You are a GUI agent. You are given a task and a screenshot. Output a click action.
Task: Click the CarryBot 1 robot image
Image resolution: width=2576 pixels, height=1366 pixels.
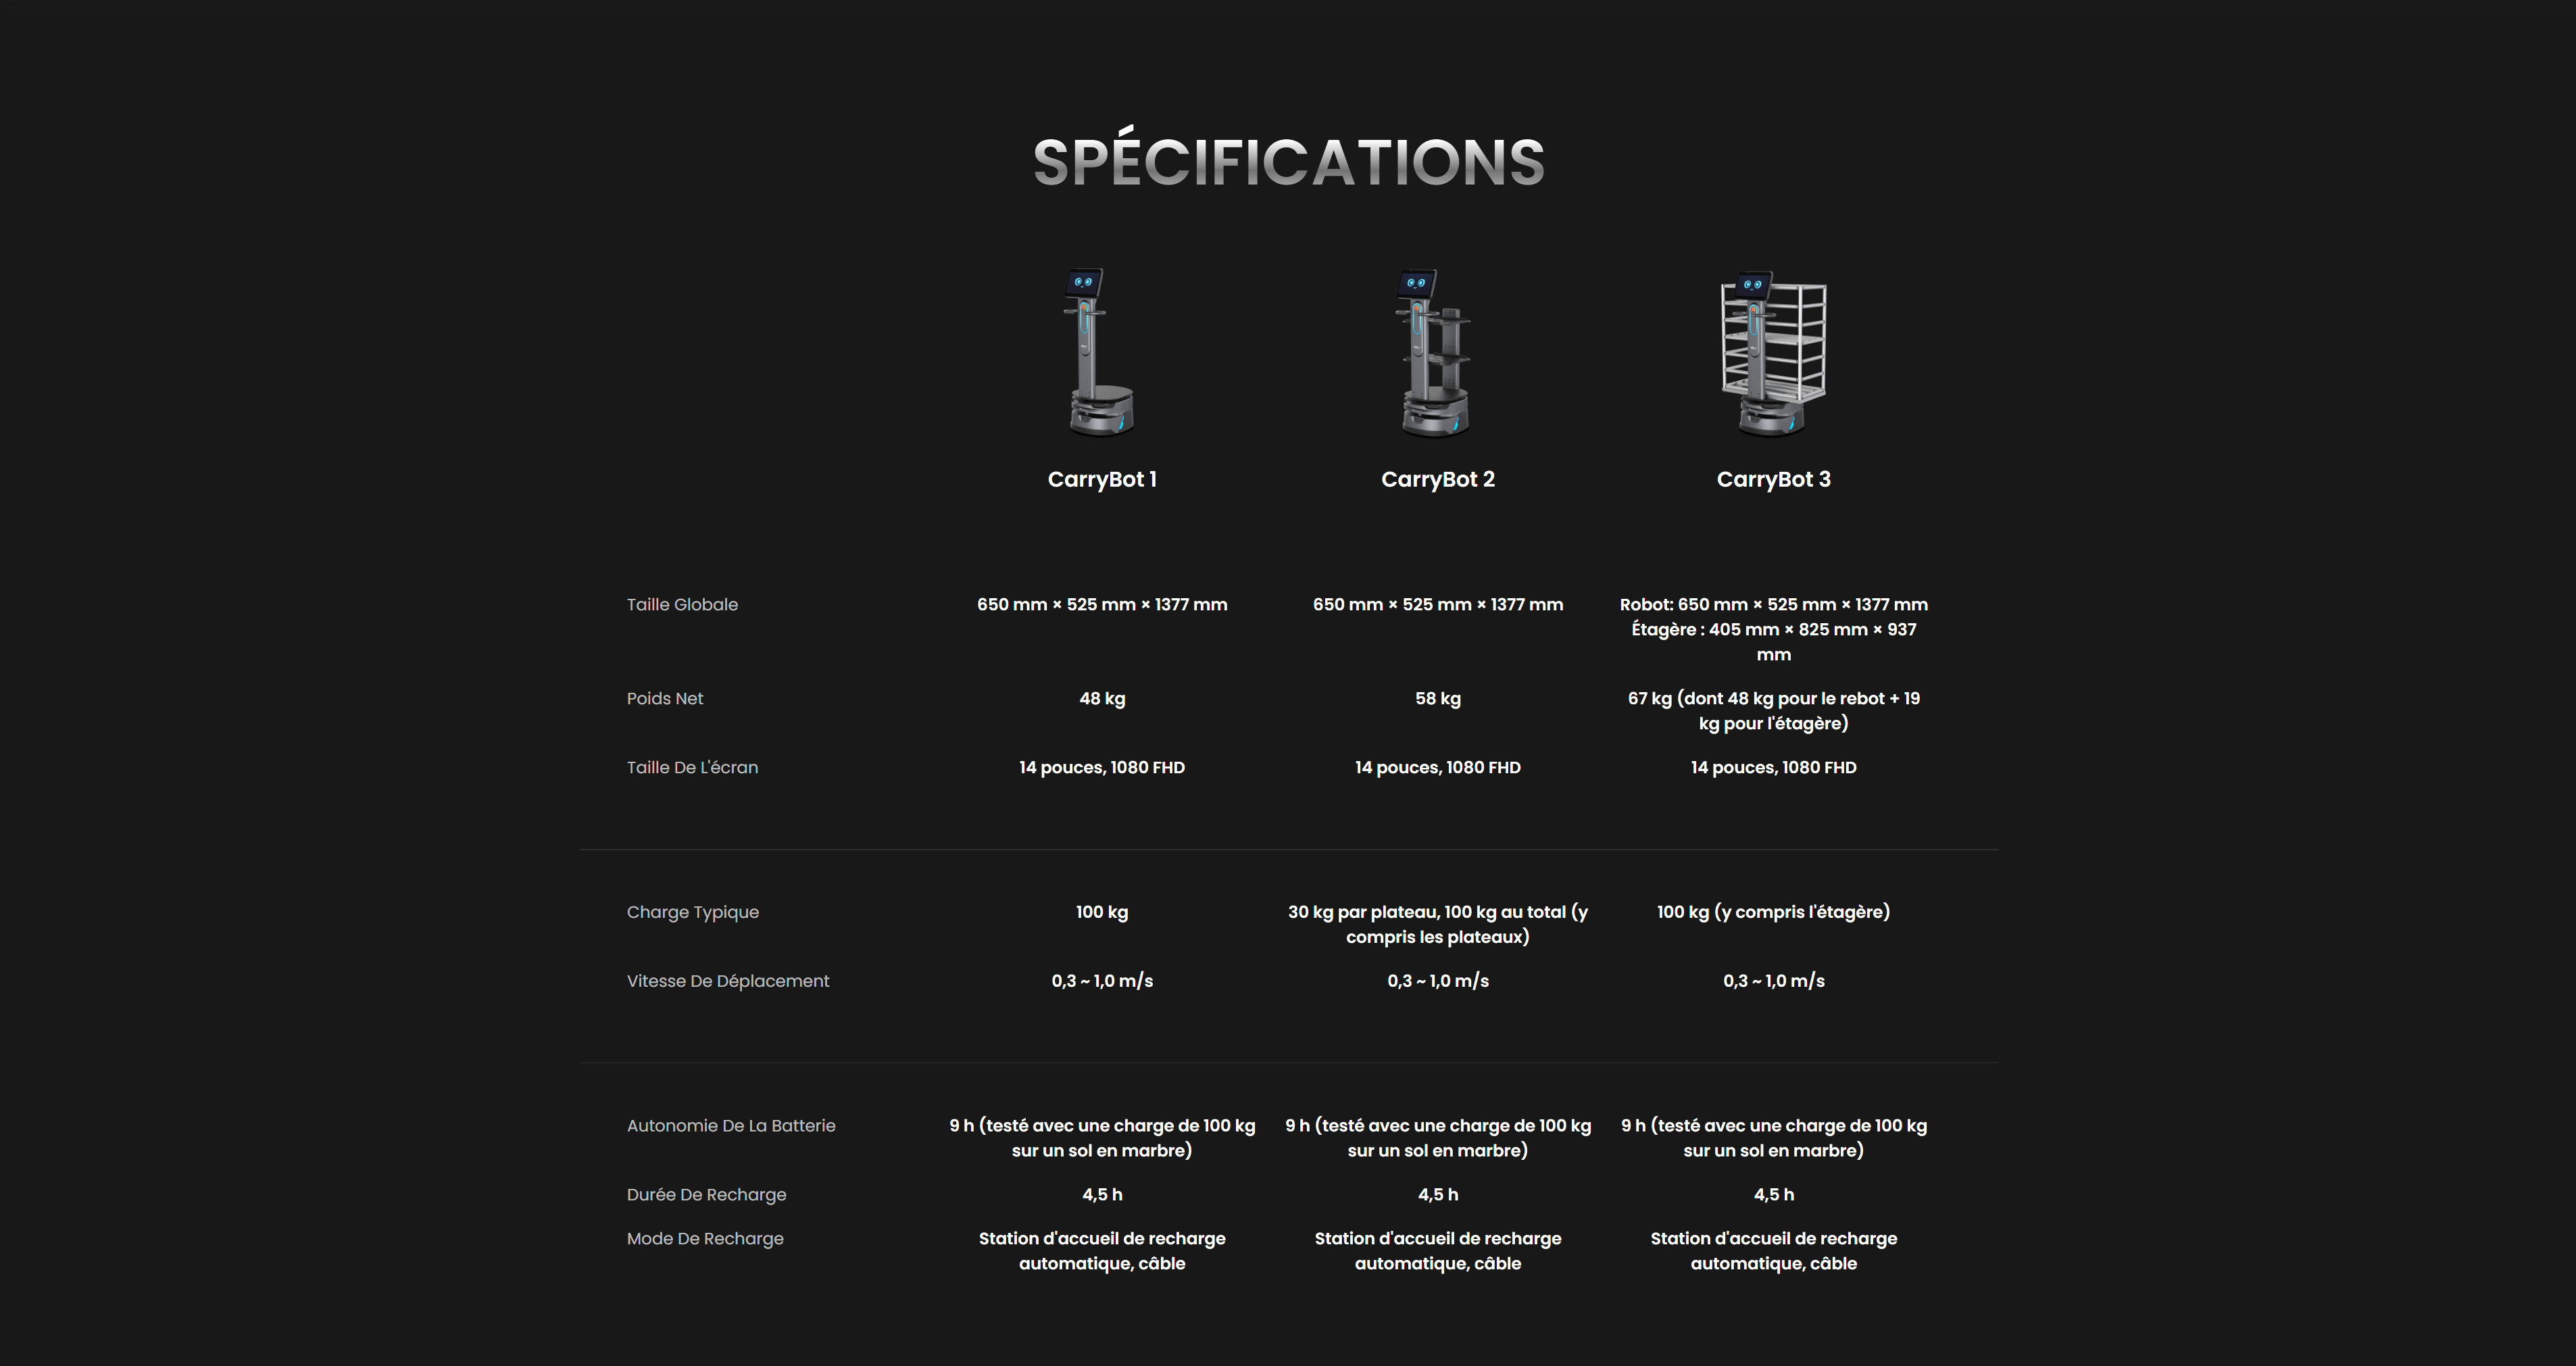[x=1100, y=352]
